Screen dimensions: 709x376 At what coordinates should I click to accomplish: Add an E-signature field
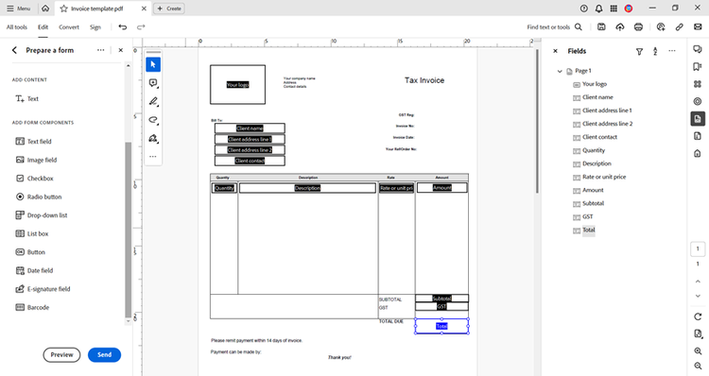tap(43, 289)
